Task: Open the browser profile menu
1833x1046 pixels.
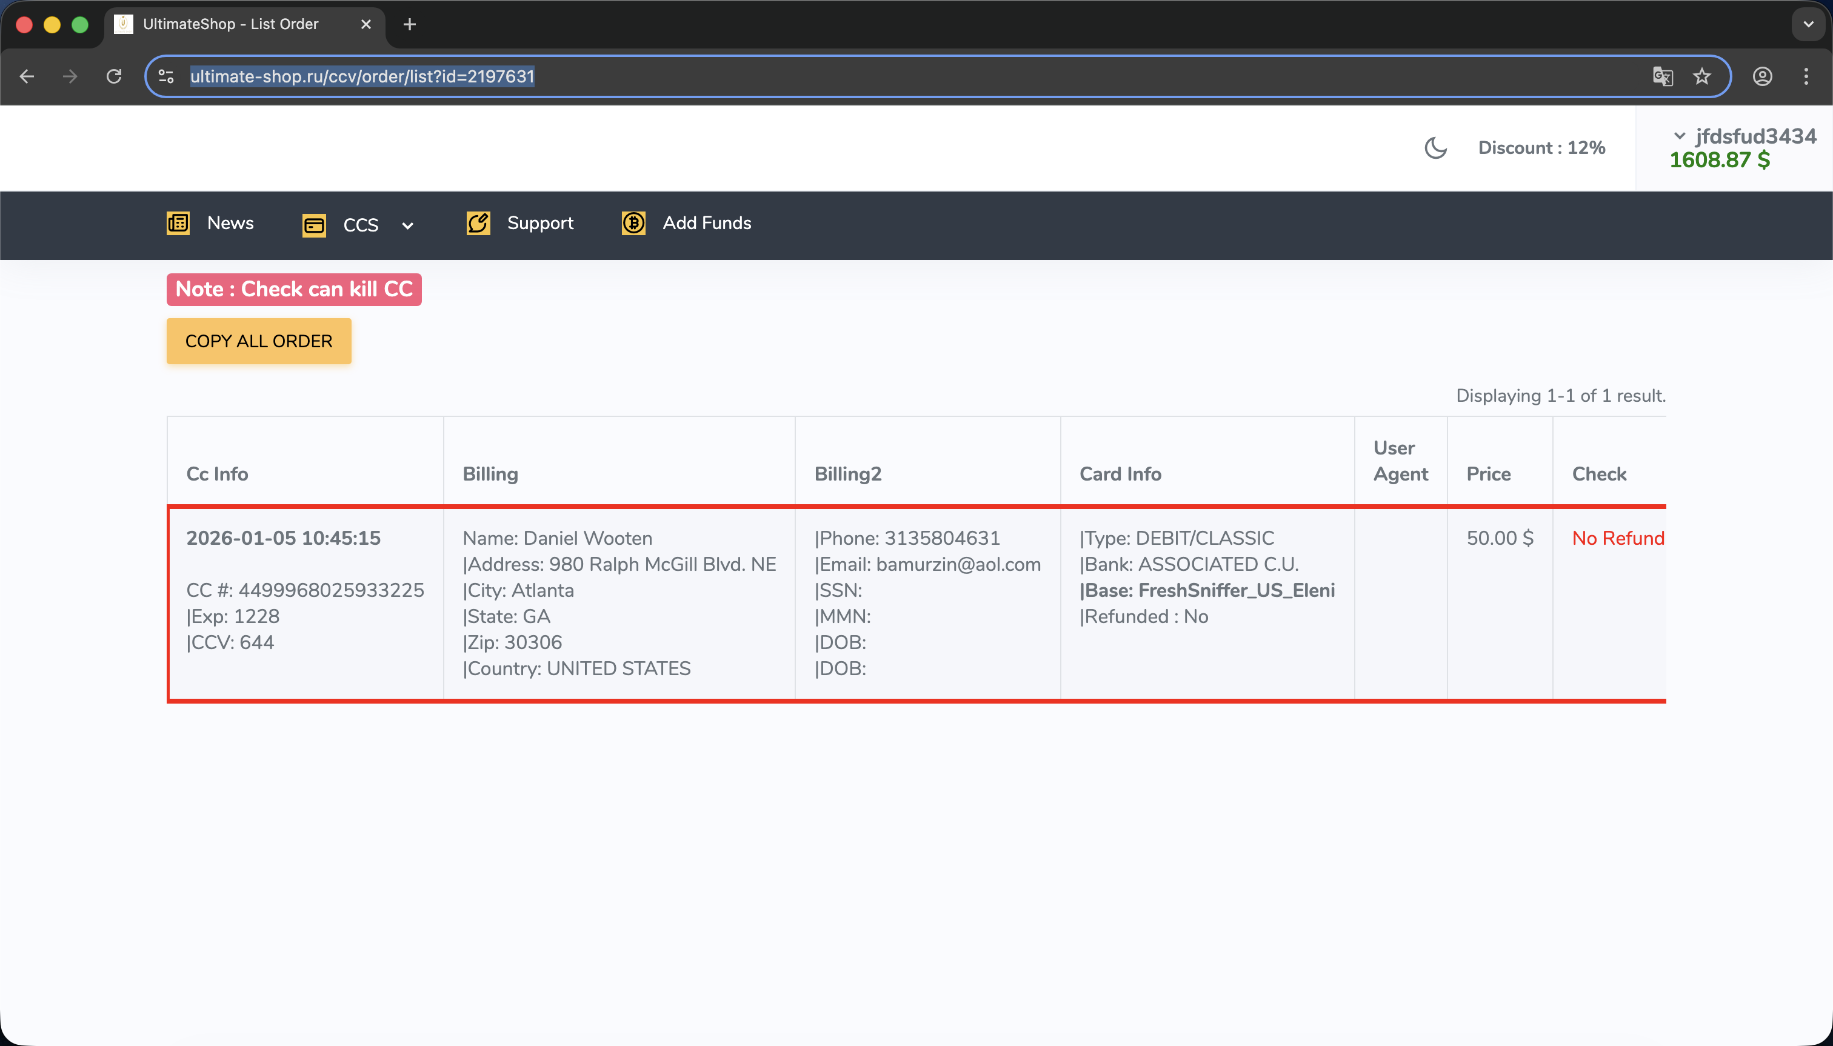Action: click(1763, 76)
